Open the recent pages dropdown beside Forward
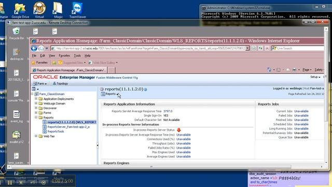Viewport: 332px width, 187px height. (47, 48)
